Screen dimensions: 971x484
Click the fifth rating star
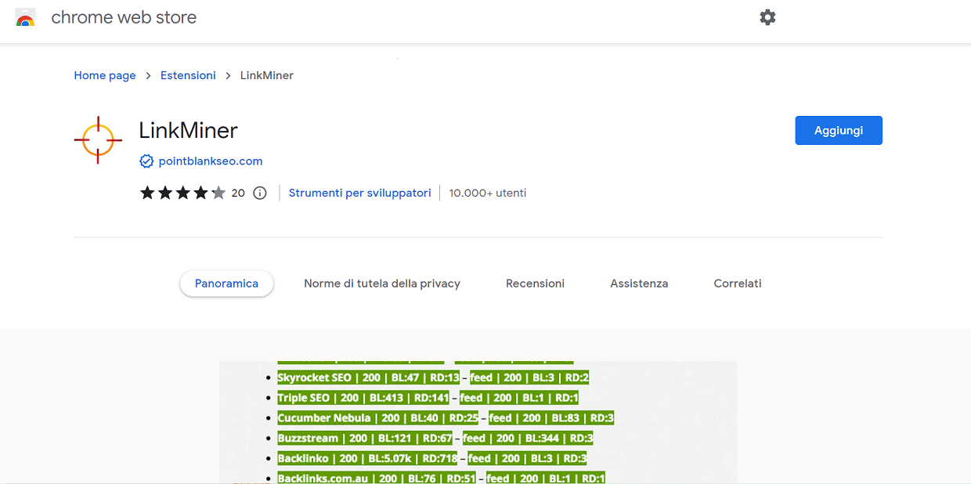coord(218,192)
